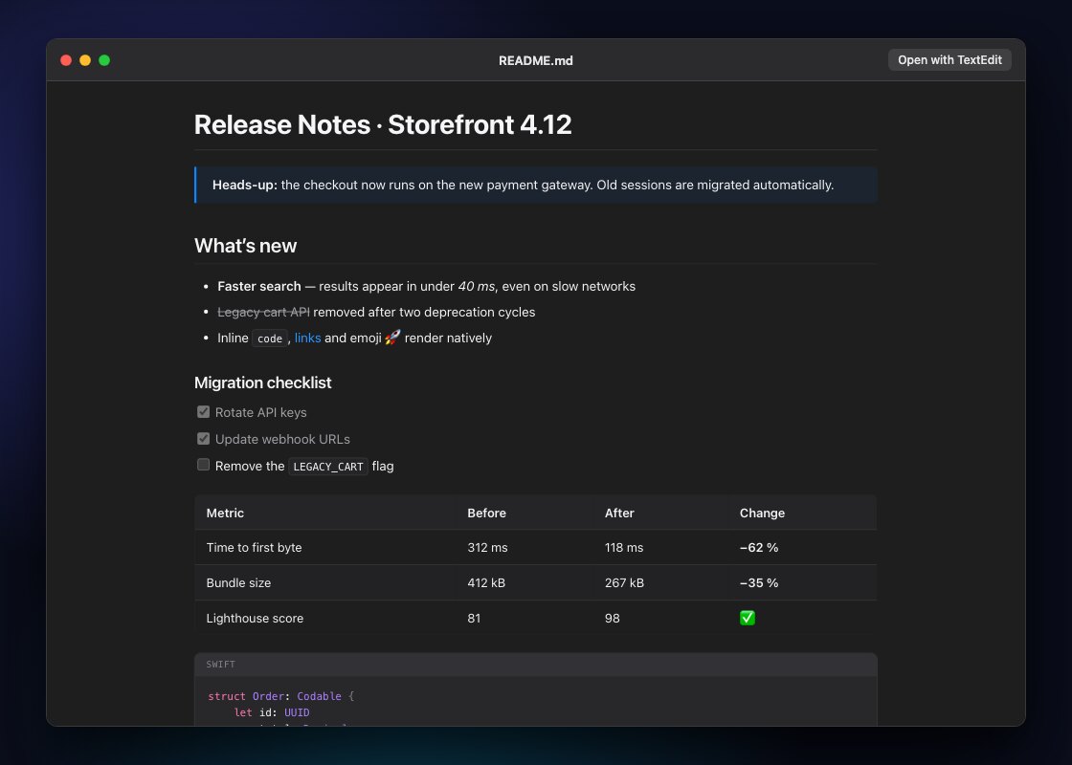This screenshot has width=1072, height=765.
Task: Click the "118 ms" table cell
Action: tap(624, 548)
